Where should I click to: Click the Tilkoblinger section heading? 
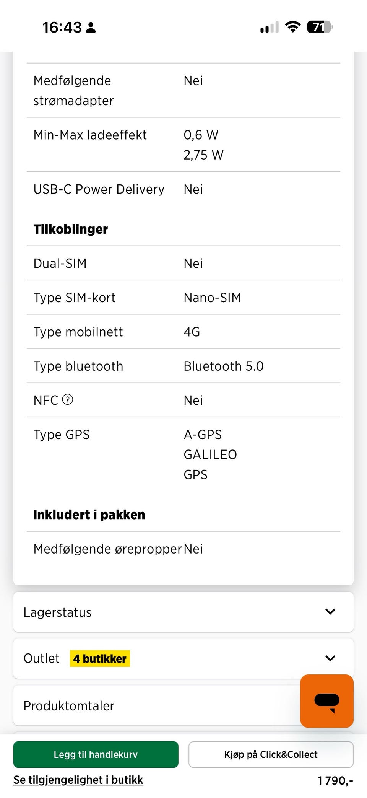click(x=71, y=229)
